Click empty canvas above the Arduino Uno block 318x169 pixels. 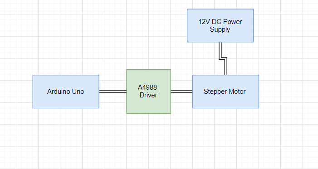point(66,40)
